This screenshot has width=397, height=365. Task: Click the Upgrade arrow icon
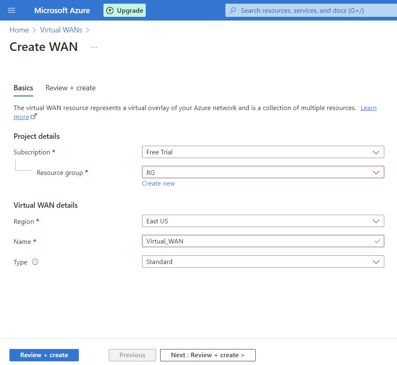pos(110,10)
